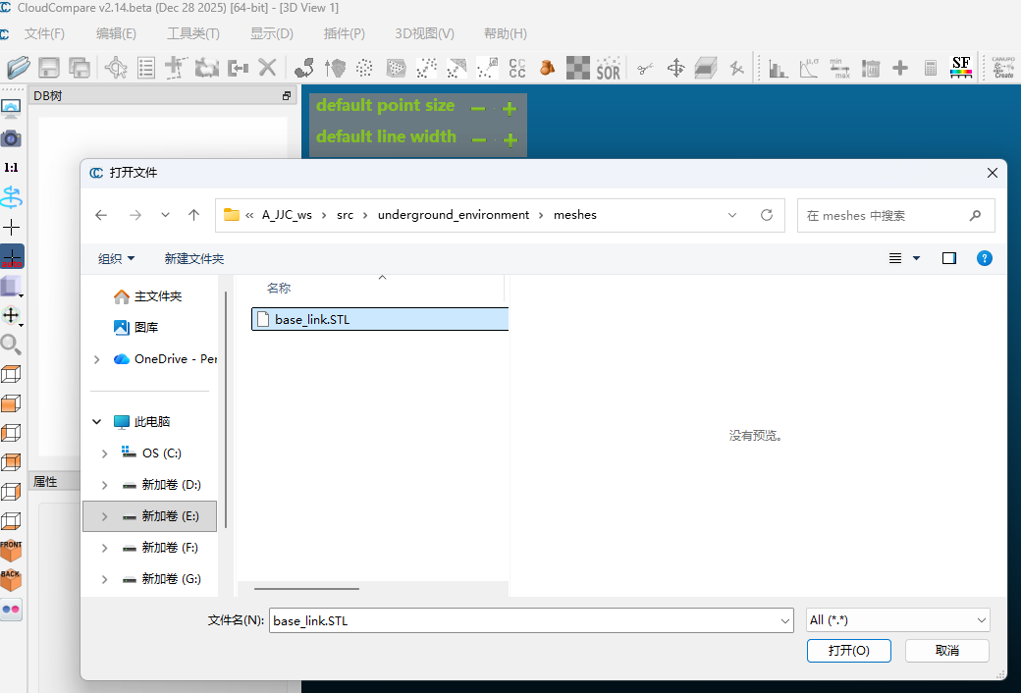This screenshot has width=1021, height=693.
Task: Click the Register entities toolbar icon
Action: [x=303, y=68]
